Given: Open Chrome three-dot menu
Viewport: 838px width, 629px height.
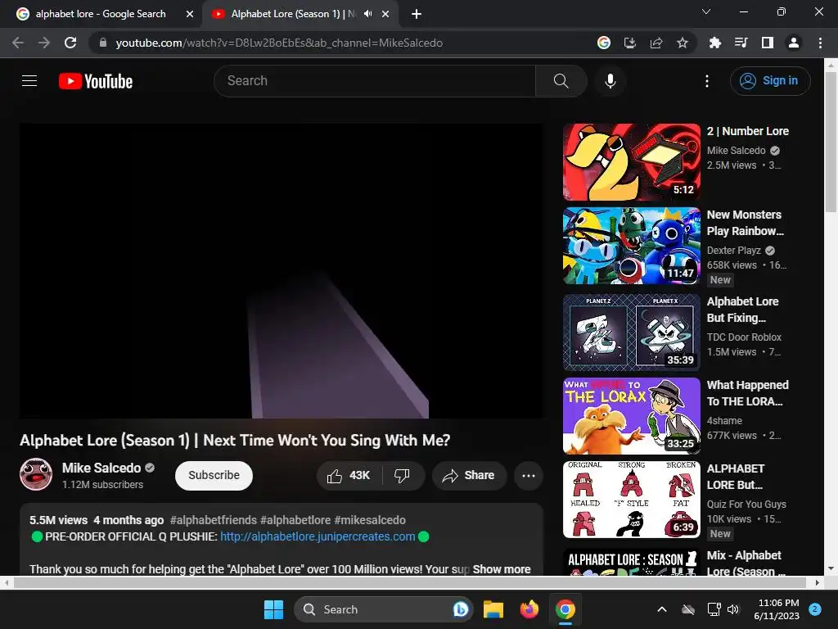Looking at the screenshot, I should point(820,43).
